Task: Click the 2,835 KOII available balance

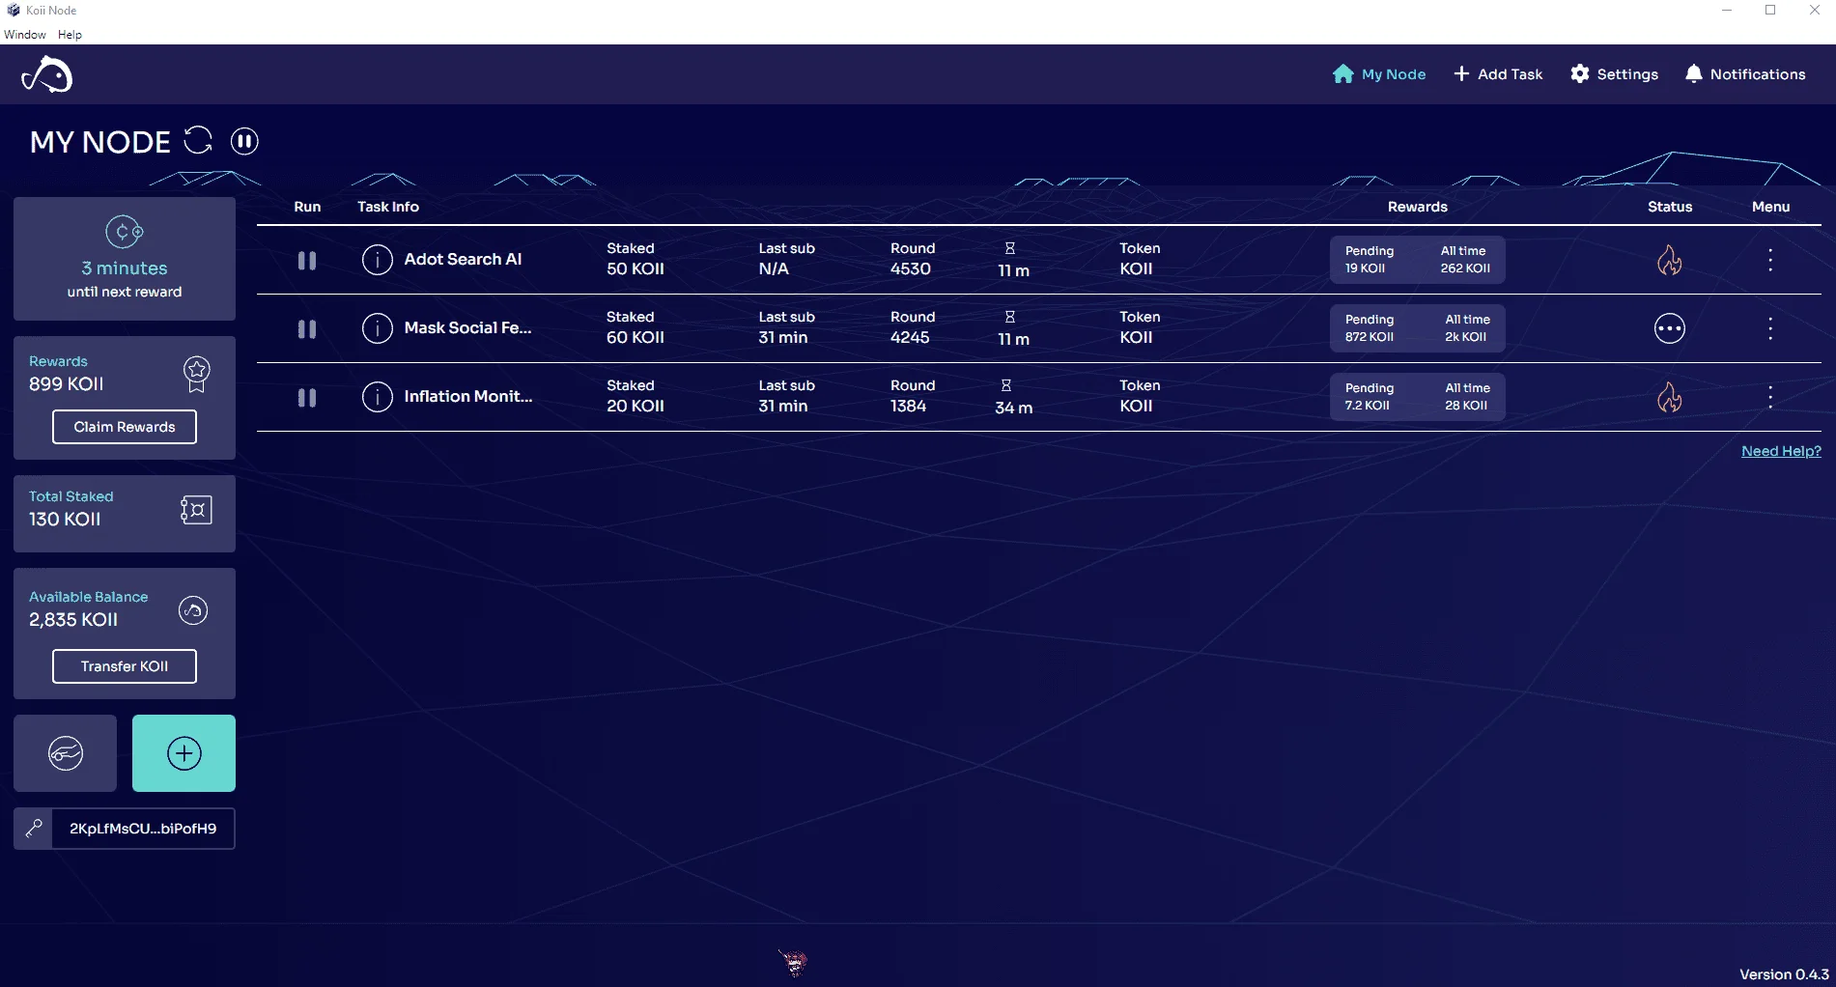Action: [x=73, y=620]
